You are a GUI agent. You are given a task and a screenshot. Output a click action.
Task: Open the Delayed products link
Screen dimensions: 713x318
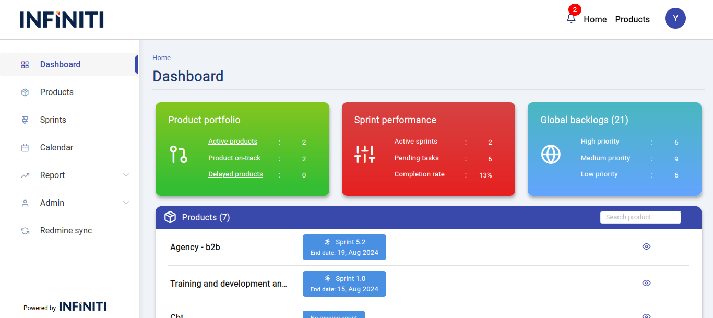pos(235,174)
